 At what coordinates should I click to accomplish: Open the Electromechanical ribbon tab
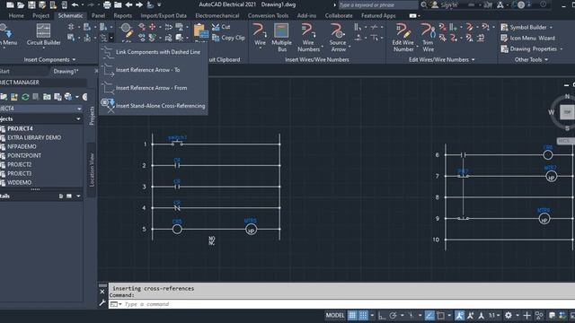pos(217,16)
